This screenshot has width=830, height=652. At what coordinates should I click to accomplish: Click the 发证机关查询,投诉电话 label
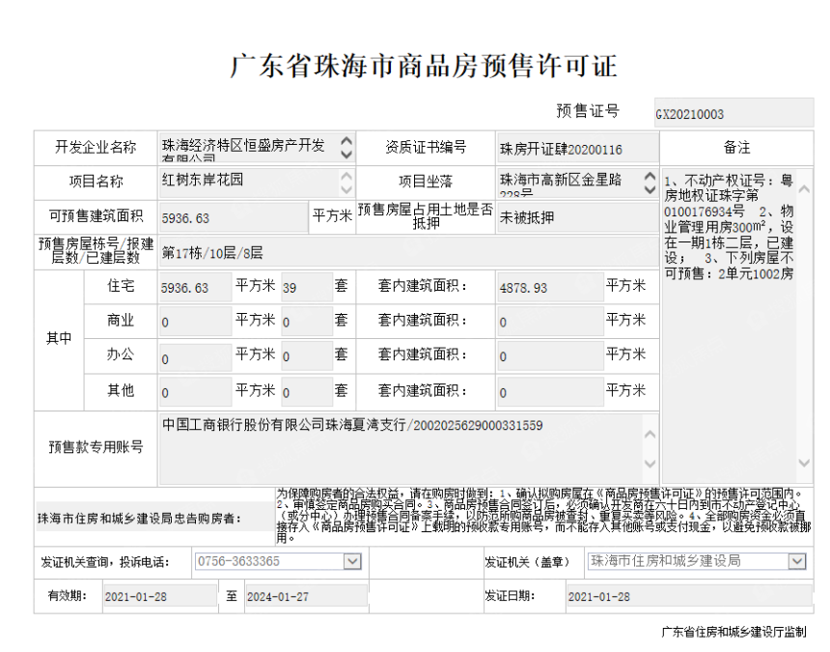pos(105,562)
